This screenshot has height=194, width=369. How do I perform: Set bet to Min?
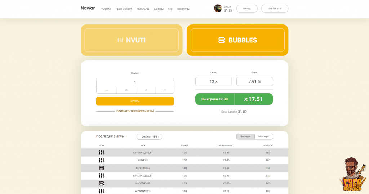126,90
